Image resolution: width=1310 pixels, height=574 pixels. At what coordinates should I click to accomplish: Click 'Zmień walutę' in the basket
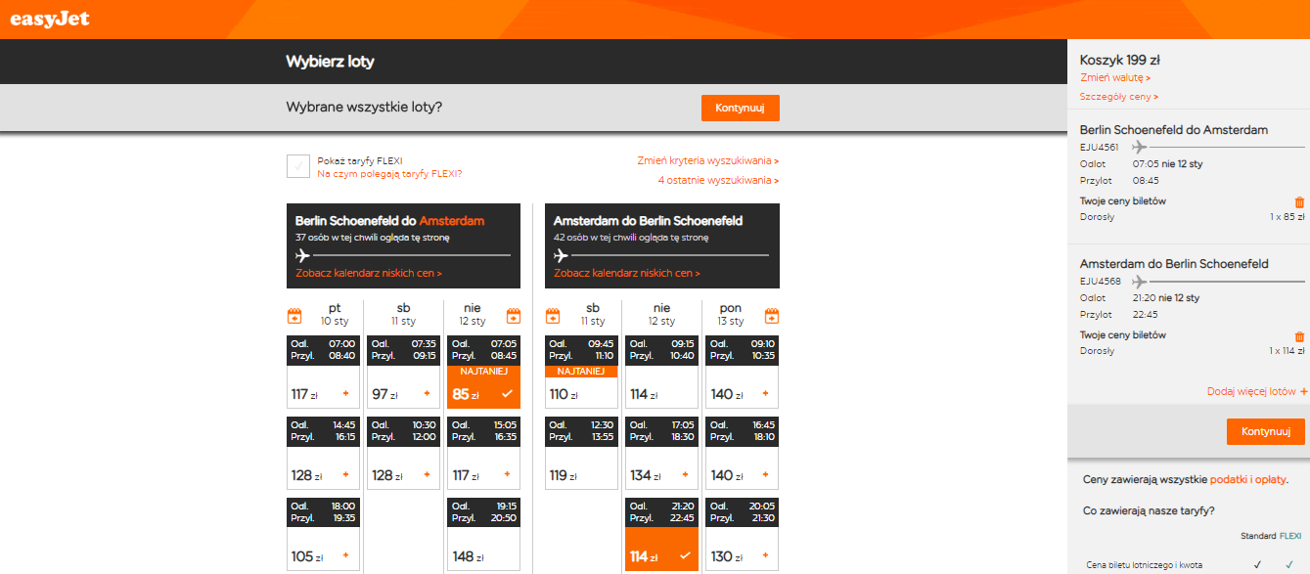click(1115, 78)
